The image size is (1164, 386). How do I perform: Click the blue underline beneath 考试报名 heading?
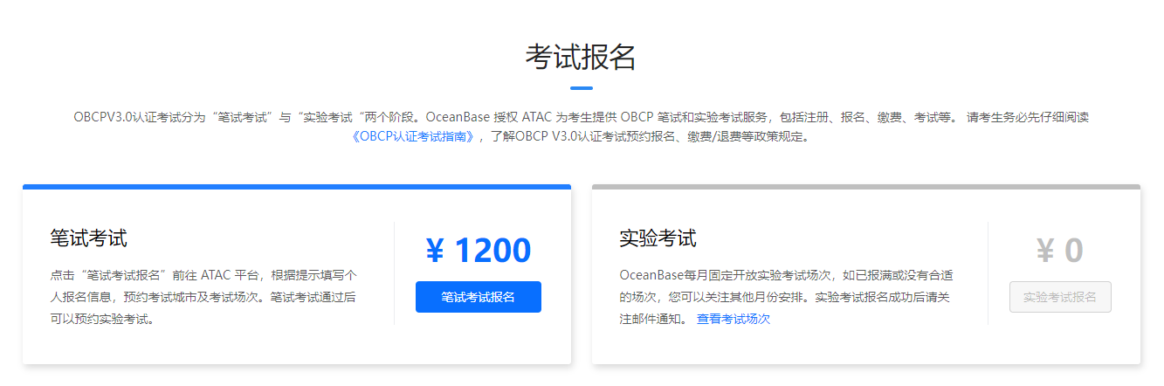tap(582, 88)
